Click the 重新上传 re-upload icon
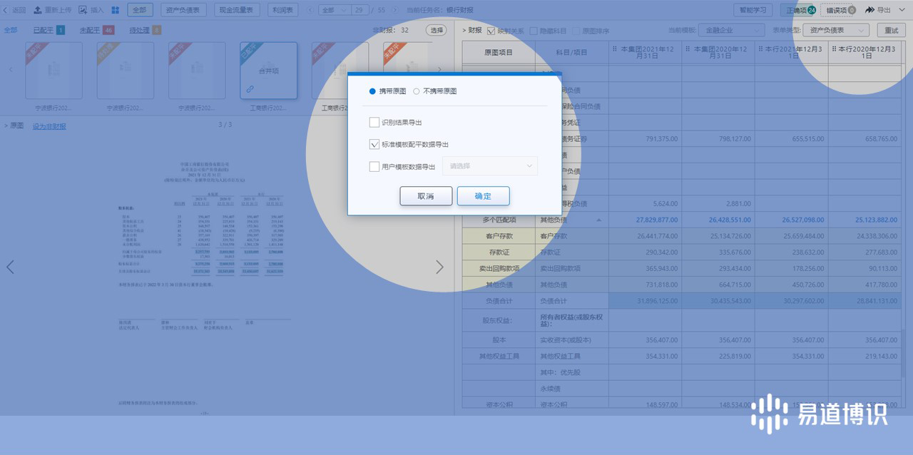The height and width of the screenshot is (455, 913). coord(37,10)
